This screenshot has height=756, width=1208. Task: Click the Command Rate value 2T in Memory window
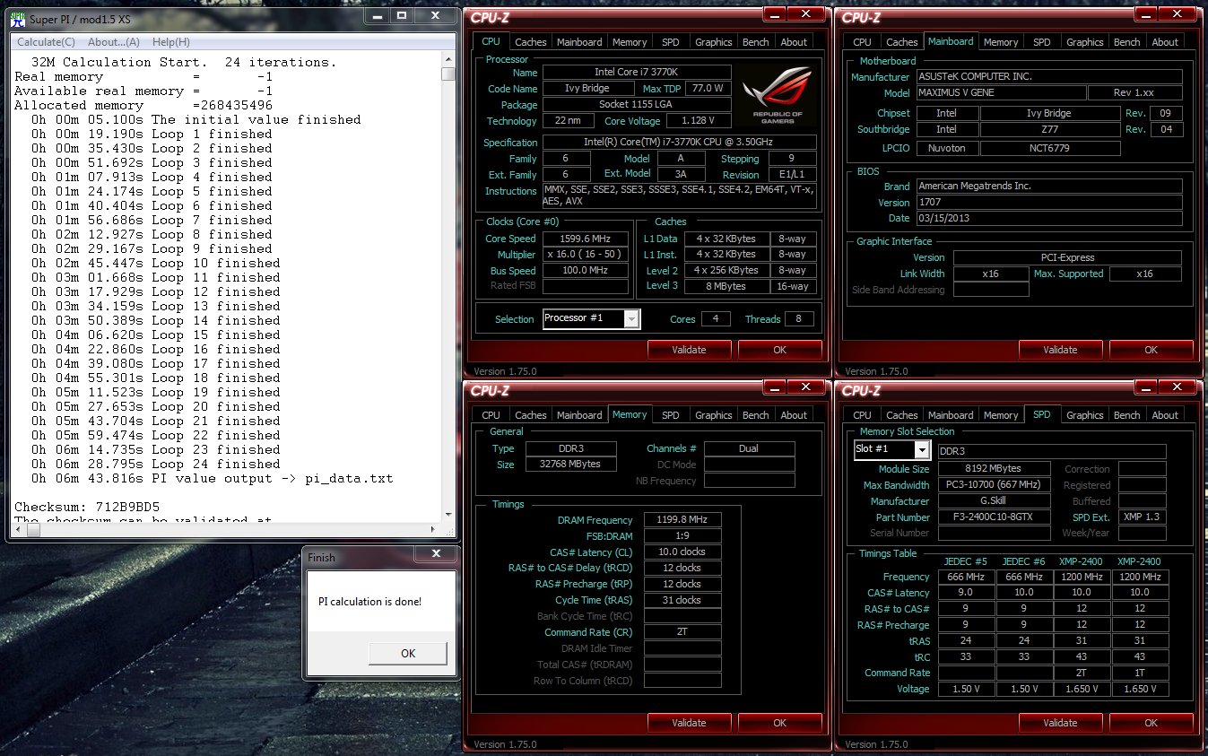tap(682, 632)
